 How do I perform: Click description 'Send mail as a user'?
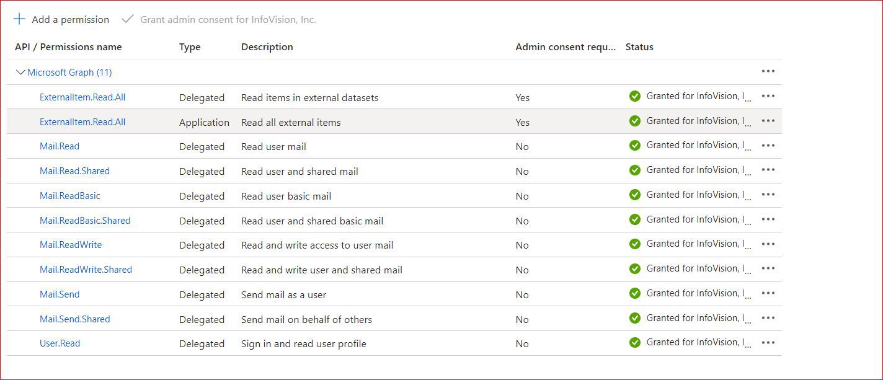(283, 295)
